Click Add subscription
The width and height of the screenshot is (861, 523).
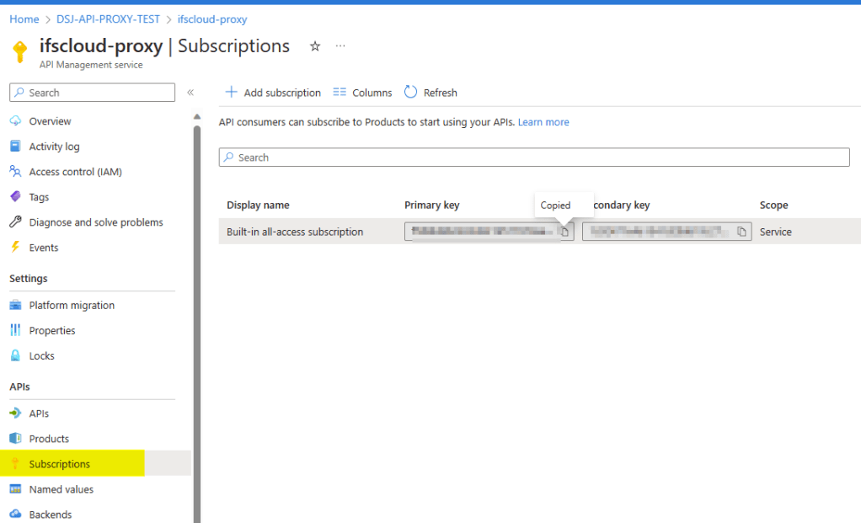tap(272, 92)
